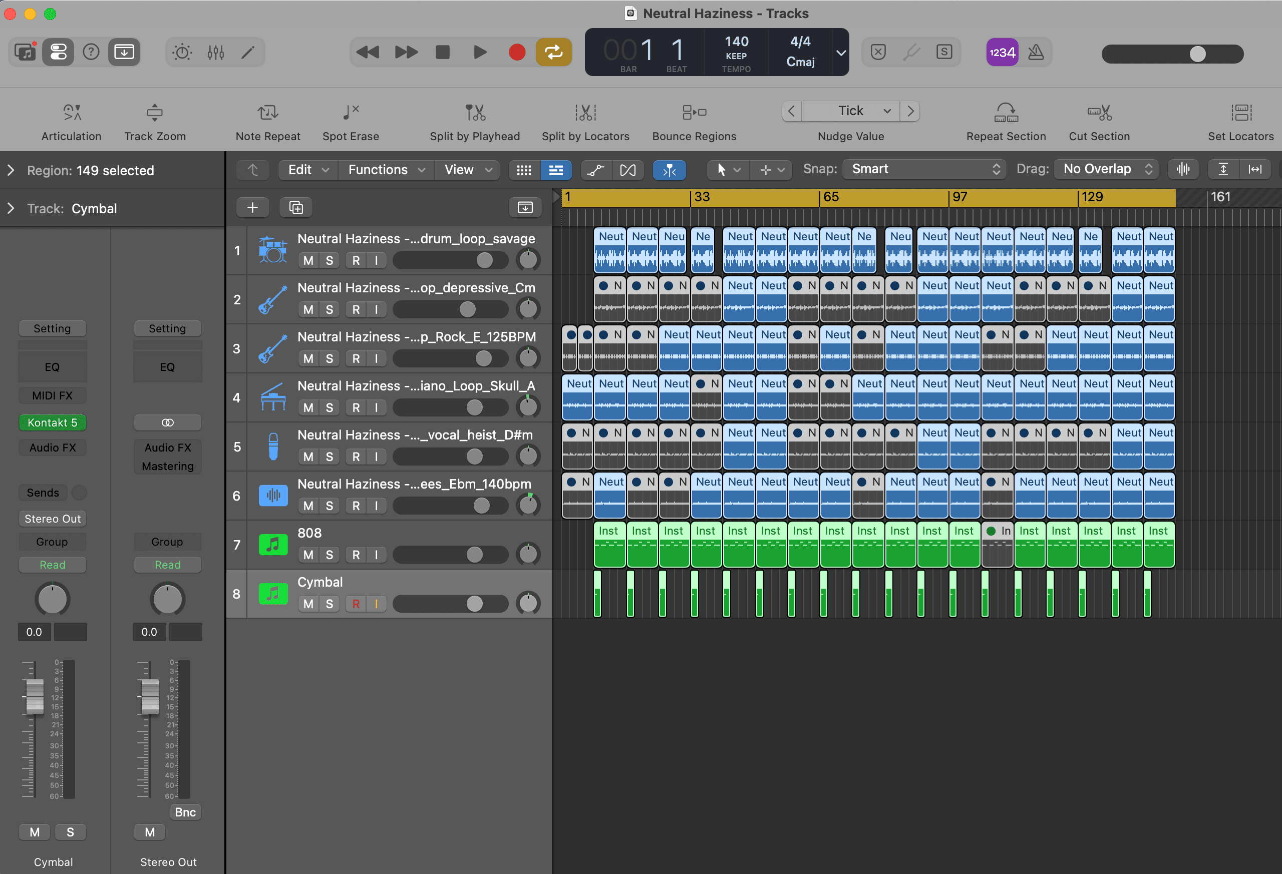Open the View menu
This screenshot has height=874, width=1282.
pyautogui.click(x=467, y=170)
